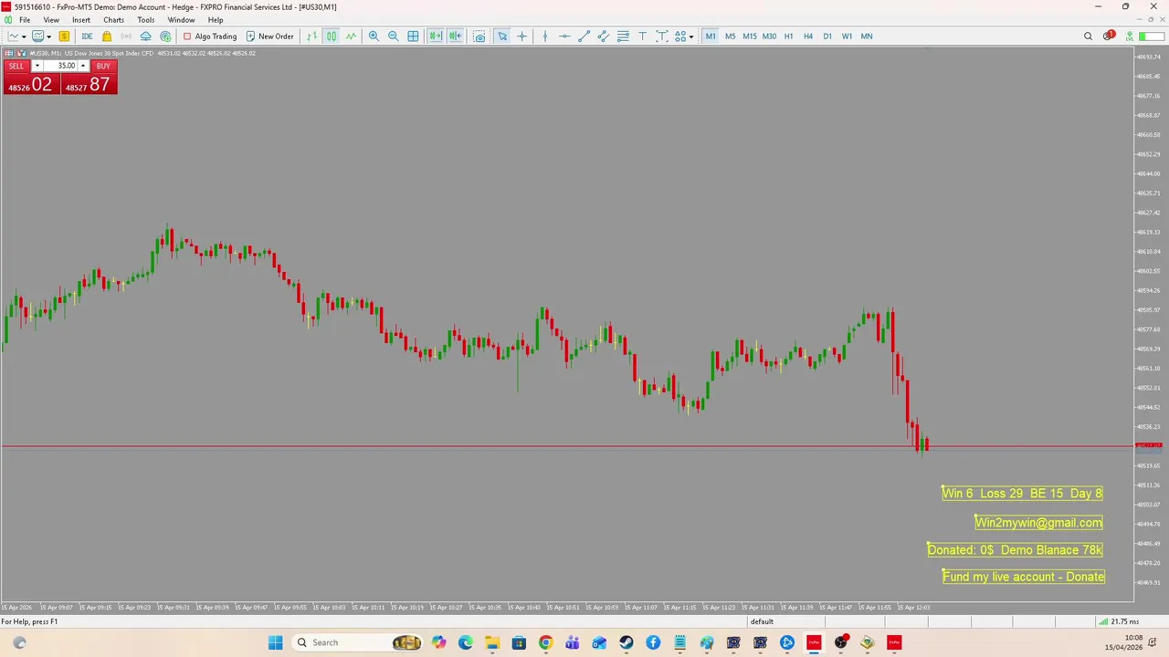Increase lot volume with up arrow
The height and width of the screenshot is (657, 1169).
pos(83,66)
